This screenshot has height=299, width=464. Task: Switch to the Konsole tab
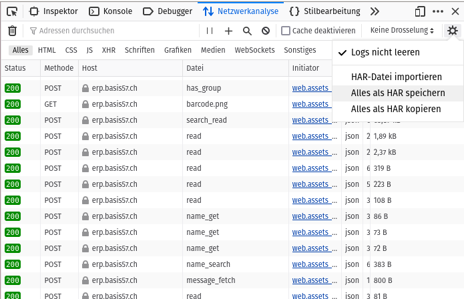(x=111, y=11)
